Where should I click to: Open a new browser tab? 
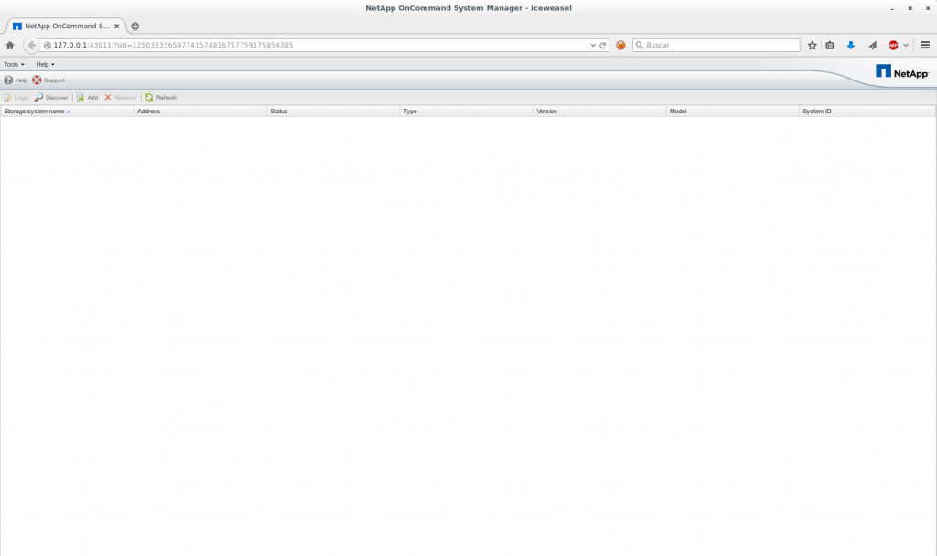pyautogui.click(x=135, y=26)
